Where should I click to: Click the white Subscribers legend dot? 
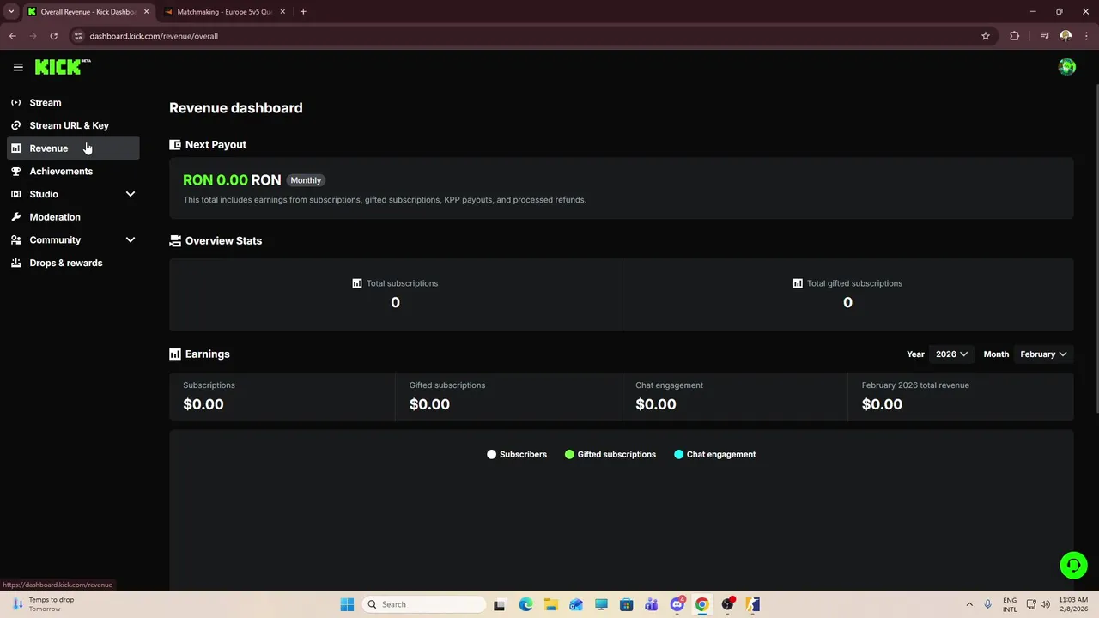491,454
